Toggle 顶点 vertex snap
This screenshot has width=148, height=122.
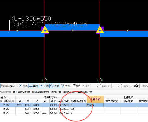click(55, 86)
